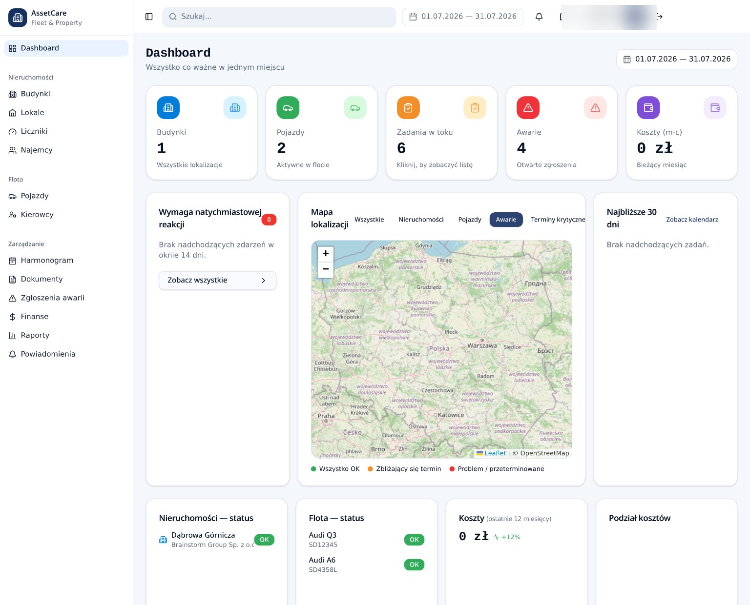Click chevron arrow in Zobacz wszystkie button
This screenshot has width=750, height=605.
pyautogui.click(x=264, y=281)
